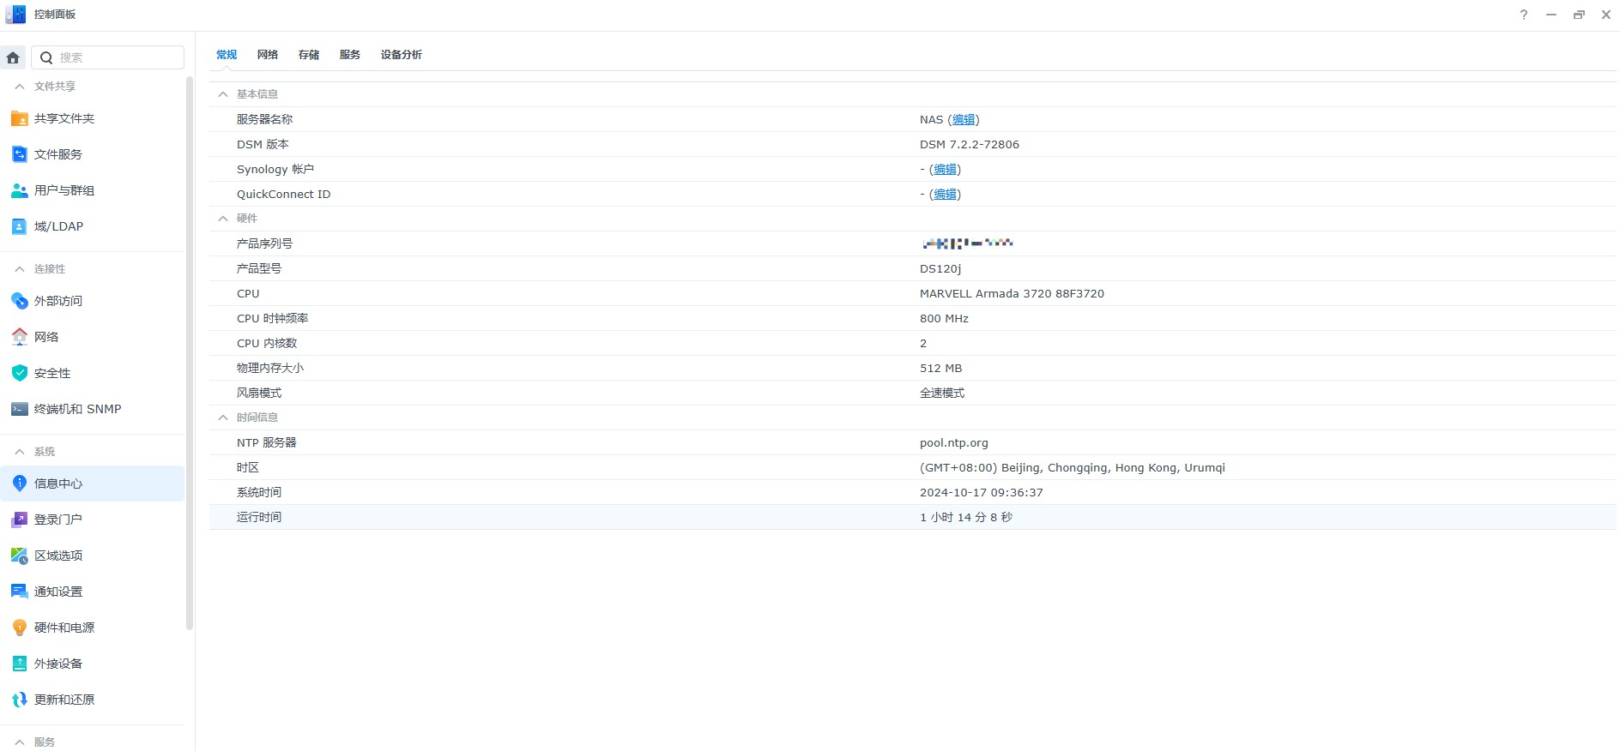This screenshot has height=751, width=1620.
Task: Click system time value 2024-10-17 09:36:37
Action: 982,492
